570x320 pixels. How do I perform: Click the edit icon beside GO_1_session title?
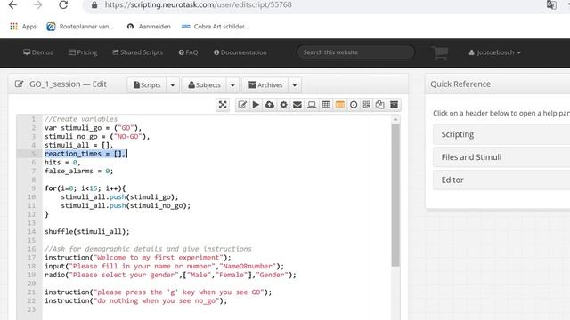click(20, 84)
